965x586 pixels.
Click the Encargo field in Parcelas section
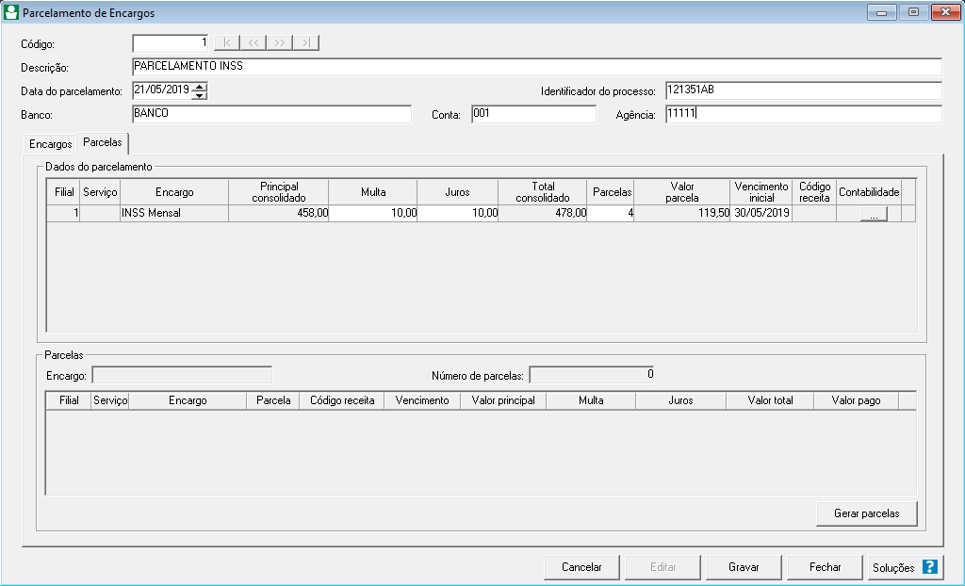182,375
